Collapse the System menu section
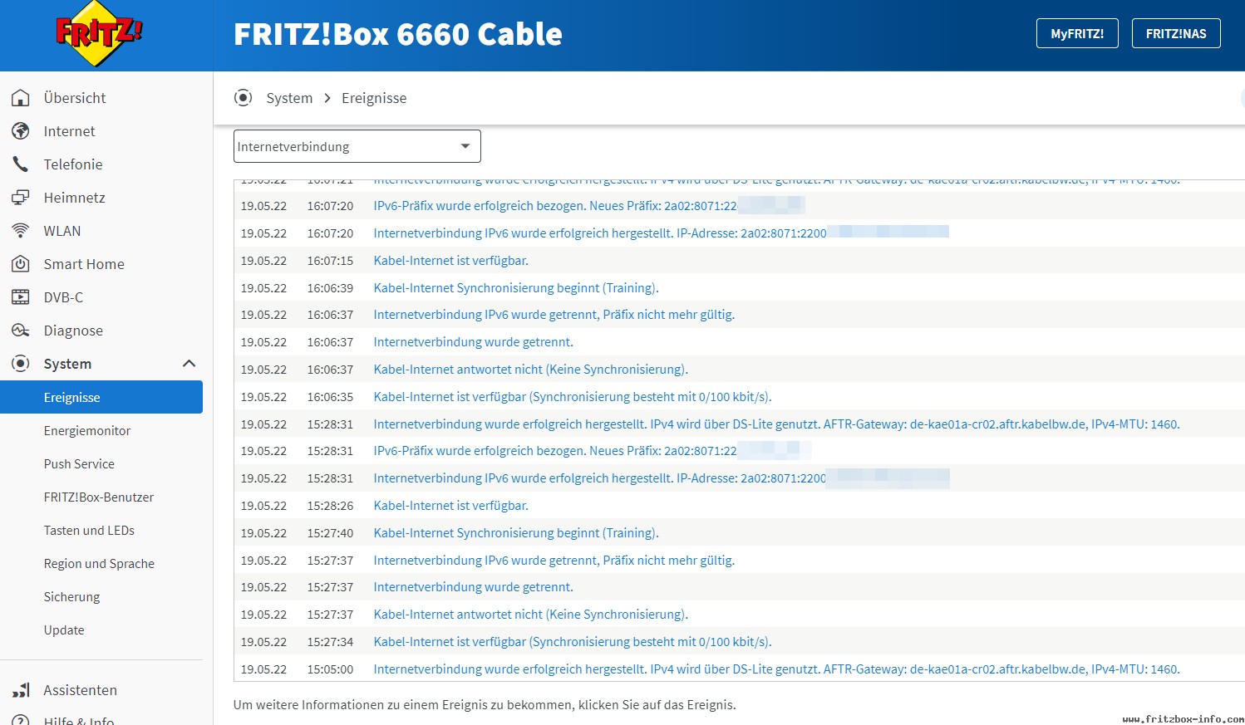Screen dimensions: 1245x725 click(x=189, y=364)
